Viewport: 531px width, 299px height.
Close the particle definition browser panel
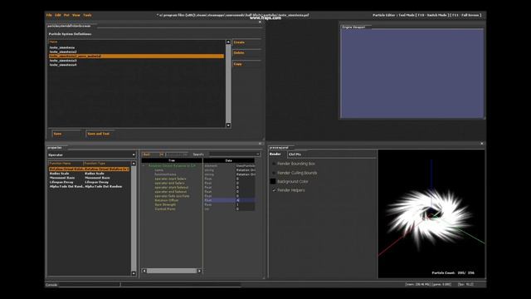point(260,22)
